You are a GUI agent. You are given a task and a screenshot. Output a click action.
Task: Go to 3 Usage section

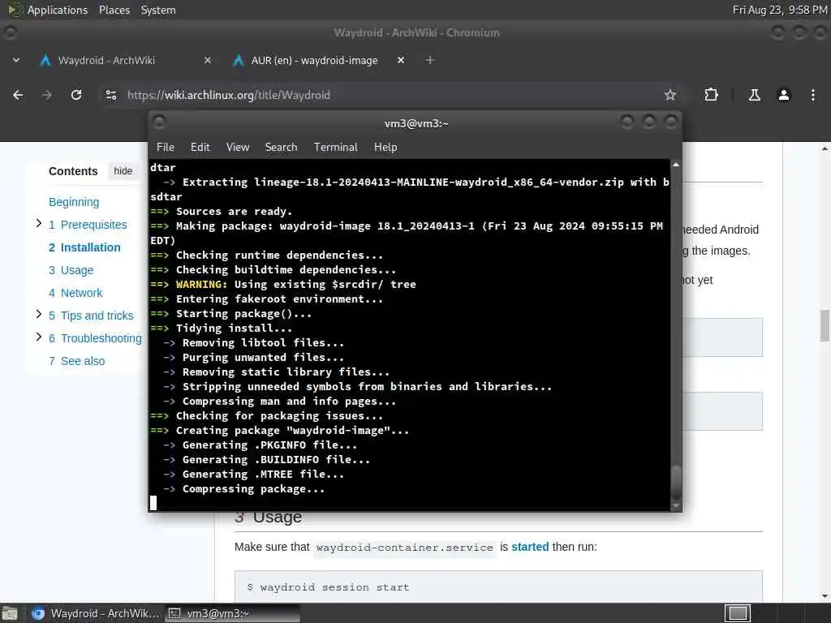coord(71,270)
